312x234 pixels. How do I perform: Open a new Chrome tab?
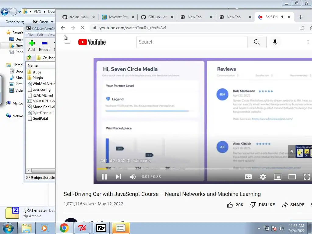(301, 17)
